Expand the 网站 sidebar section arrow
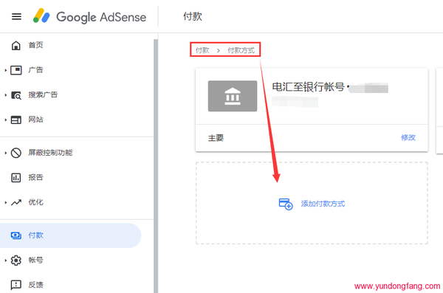Screen dimensions: 443x293 point(6,120)
